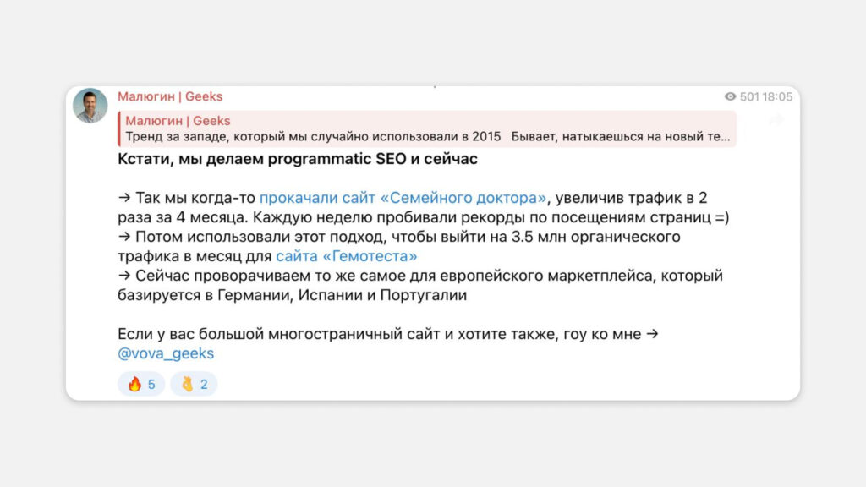This screenshot has width=866, height=487.
Task: Click the arrow before 'Так мы когда-то'
Action: click(x=124, y=198)
